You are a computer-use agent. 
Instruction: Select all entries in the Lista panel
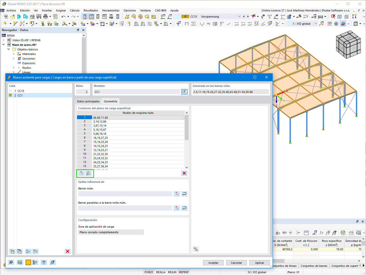pyautogui.click(x=28, y=251)
